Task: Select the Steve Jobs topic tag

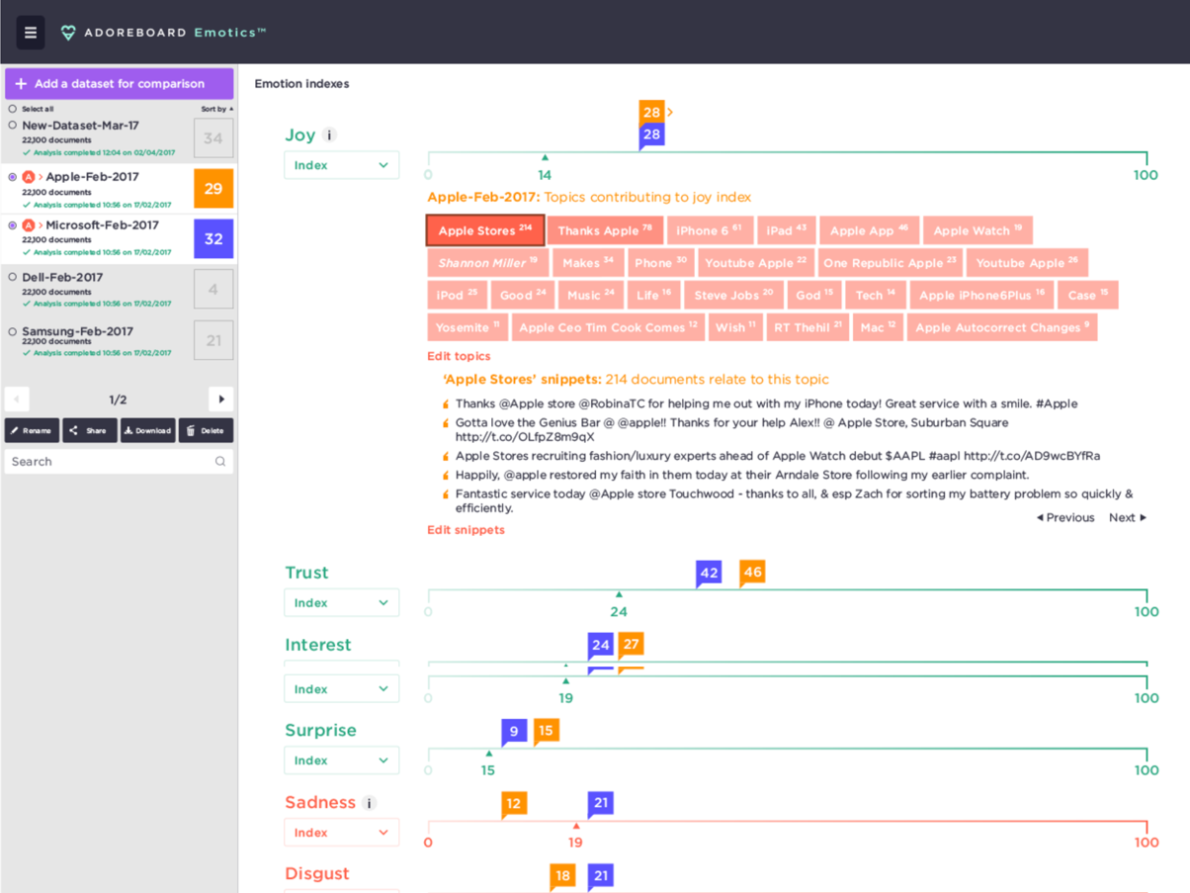Action: [x=733, y=295]
